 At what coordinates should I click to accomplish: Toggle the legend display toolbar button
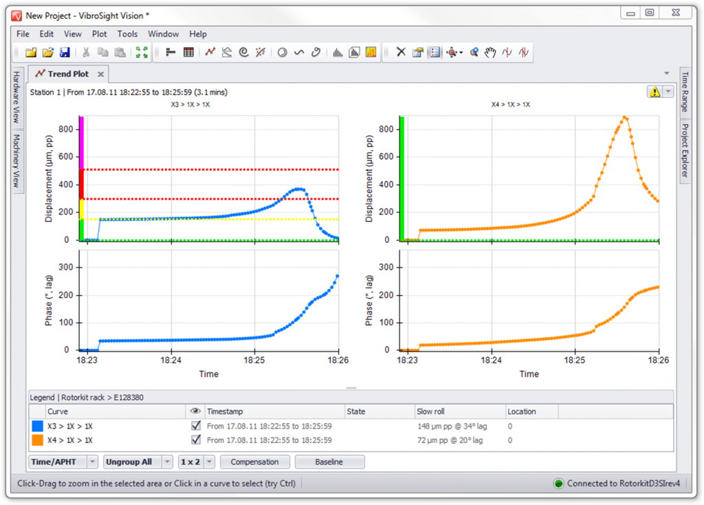coord(434,52)
